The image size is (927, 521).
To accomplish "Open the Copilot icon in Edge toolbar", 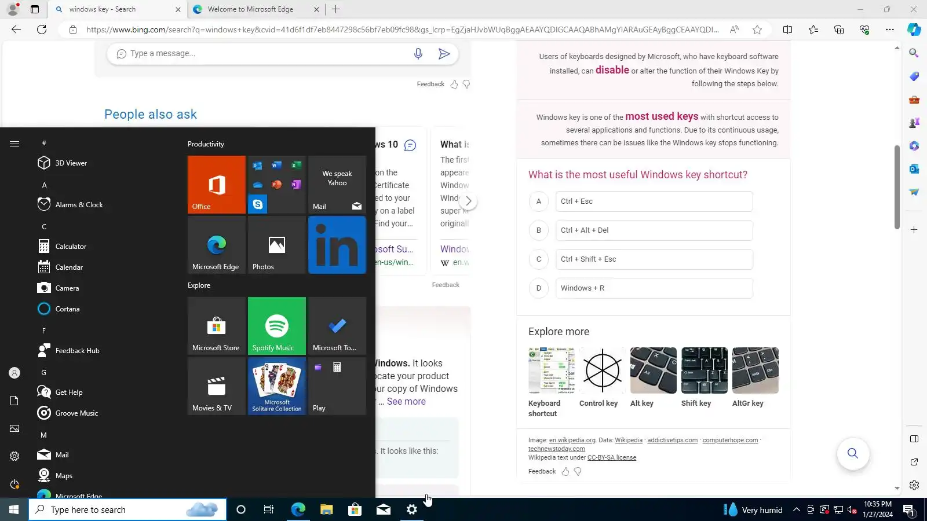I will [914, 30].
